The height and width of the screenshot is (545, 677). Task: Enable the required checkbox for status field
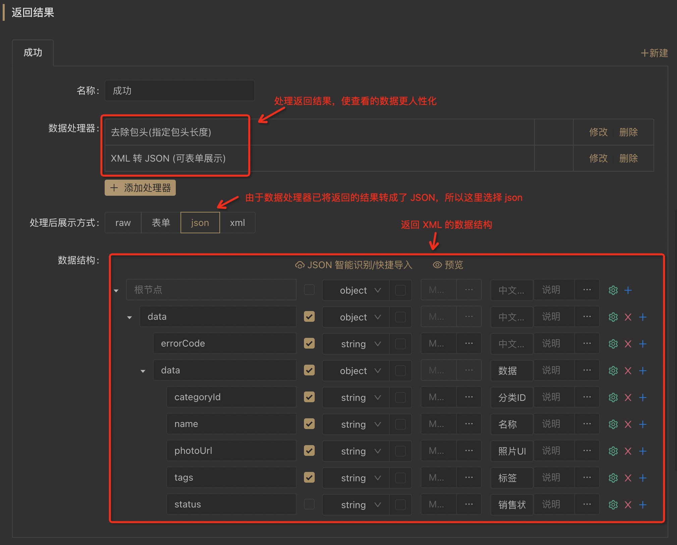pyautogui.click(x=309, y=504)
